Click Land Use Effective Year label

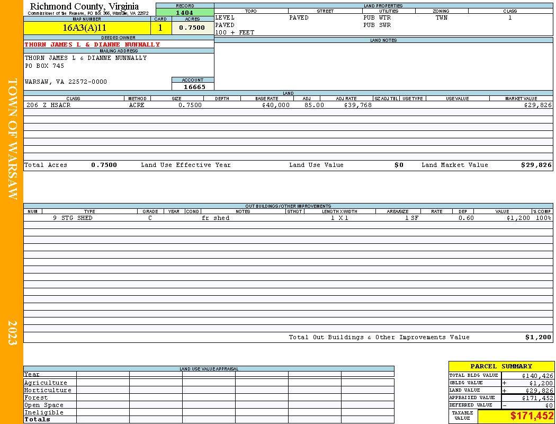[x=186, y=165]
